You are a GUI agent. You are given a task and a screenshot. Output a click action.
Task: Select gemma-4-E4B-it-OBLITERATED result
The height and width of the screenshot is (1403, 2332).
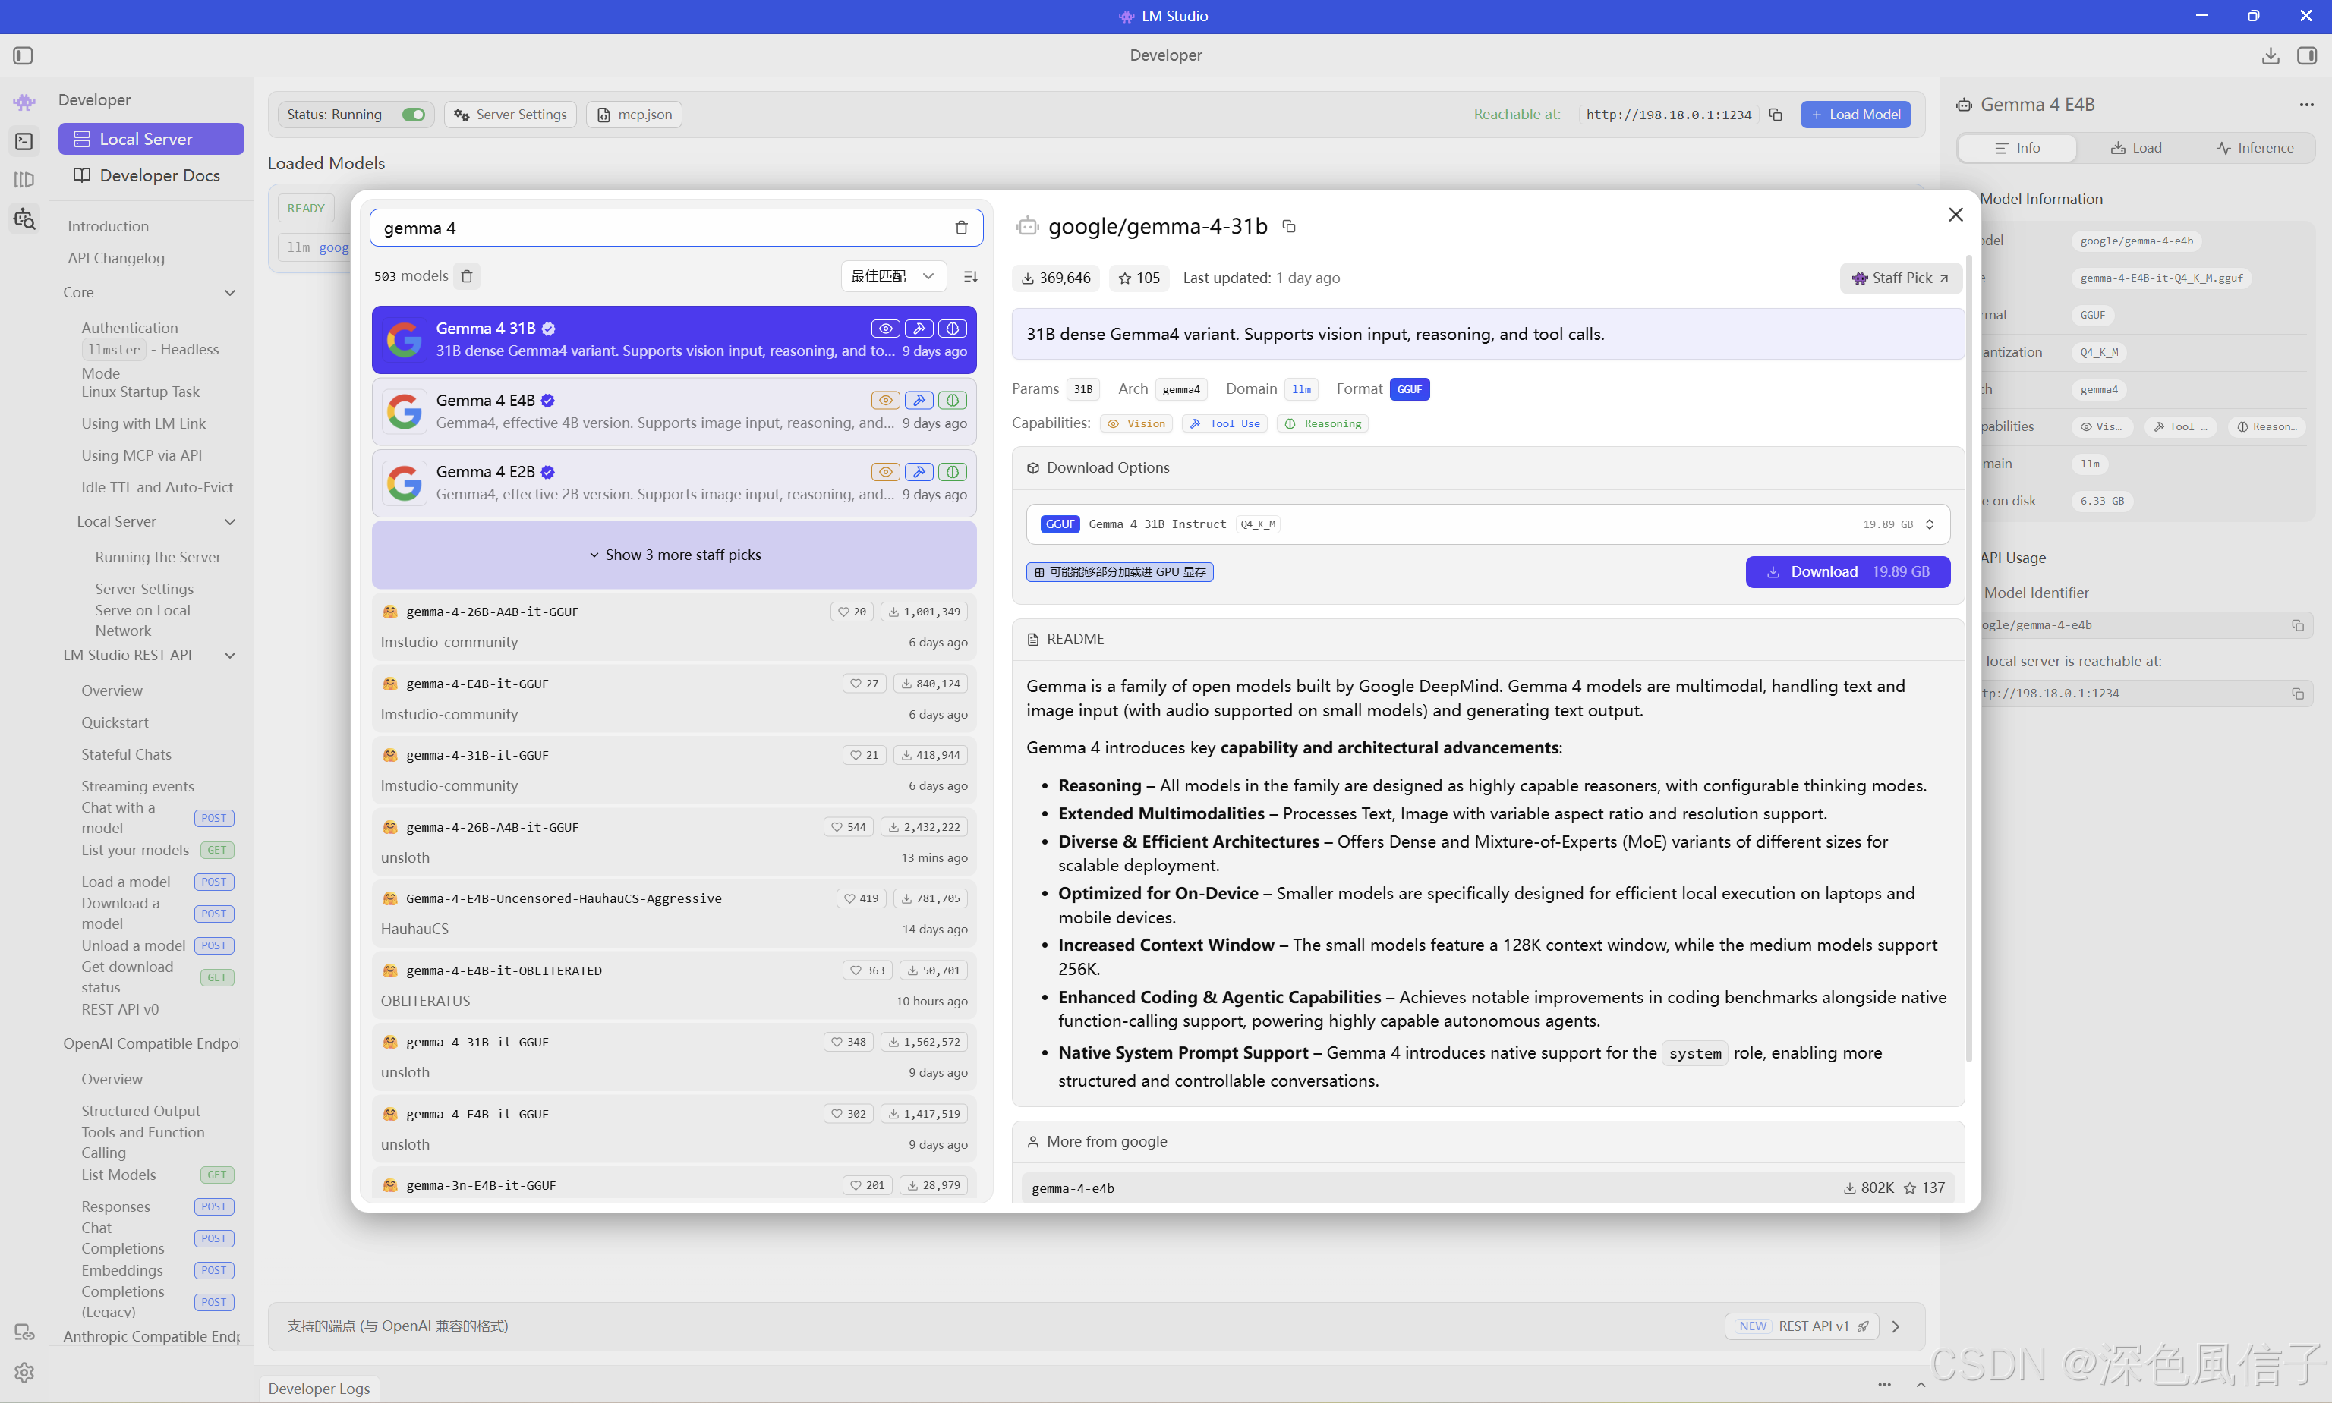click(674, 985)
